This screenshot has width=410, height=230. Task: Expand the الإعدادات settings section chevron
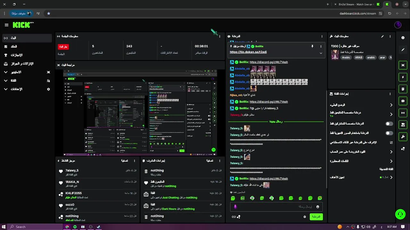point(6,89)
